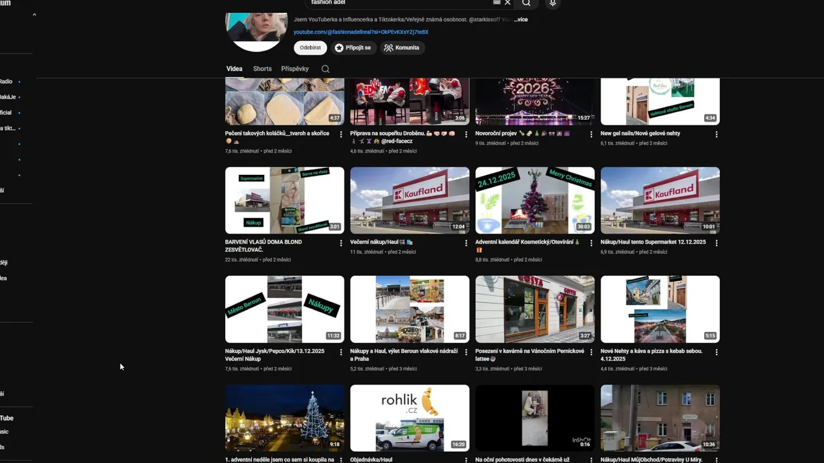Open options menu for 'Nové Nehty a káva' video
824x463 pixels.
tap(716, 352)
